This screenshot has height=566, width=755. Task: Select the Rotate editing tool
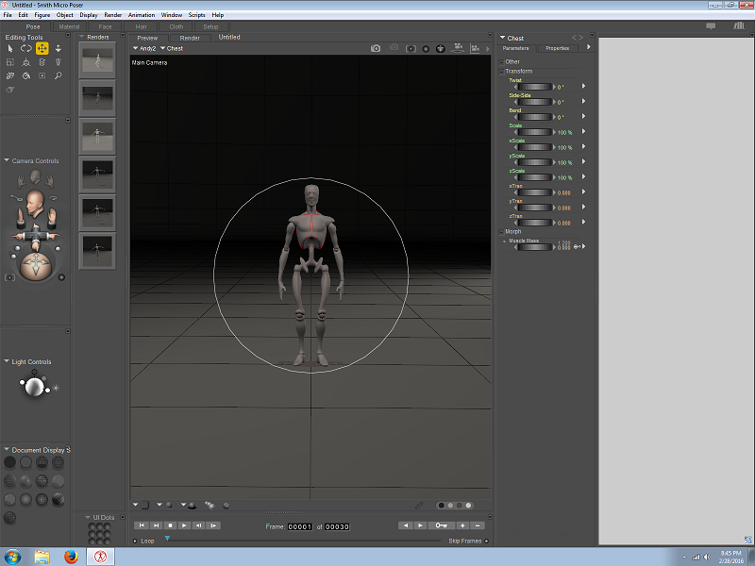(x=26, y=48)
